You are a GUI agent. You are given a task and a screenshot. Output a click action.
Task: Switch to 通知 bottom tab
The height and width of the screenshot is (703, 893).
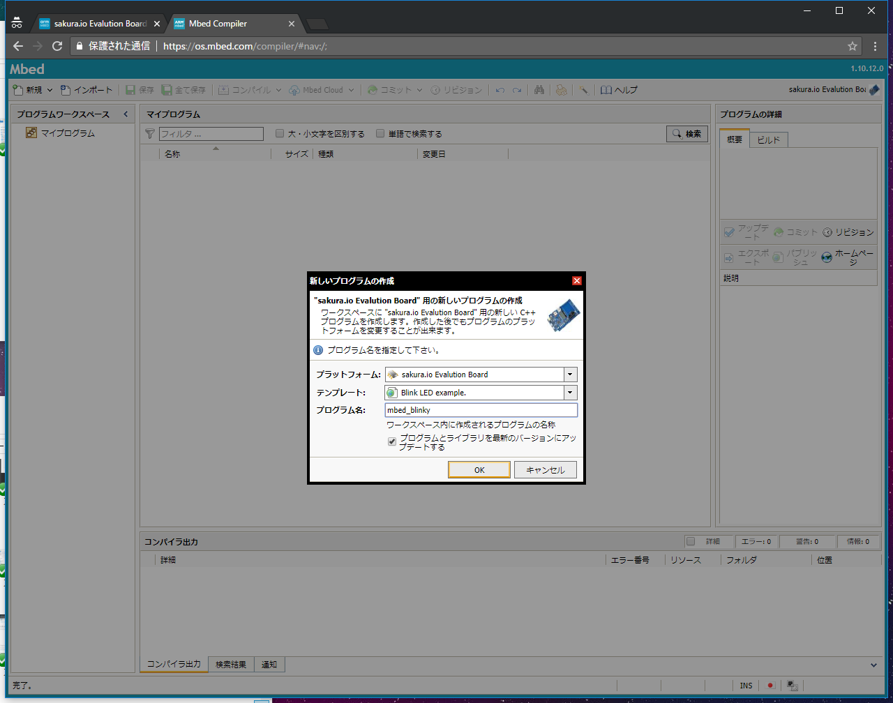tap(269, 665)
